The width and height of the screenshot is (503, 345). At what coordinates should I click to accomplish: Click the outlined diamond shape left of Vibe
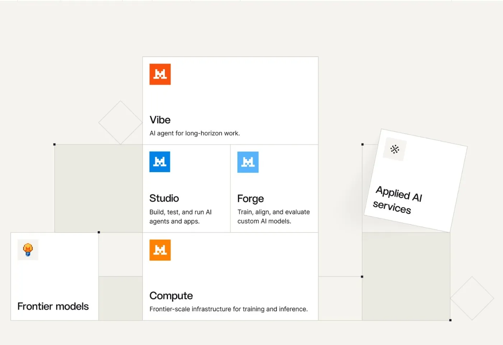tap(120, 123)
